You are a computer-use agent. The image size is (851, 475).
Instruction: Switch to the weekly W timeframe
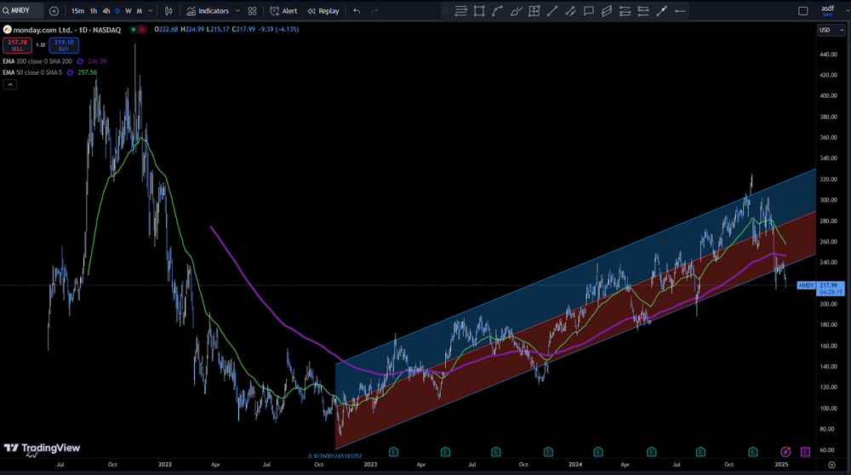click(129, 11)
